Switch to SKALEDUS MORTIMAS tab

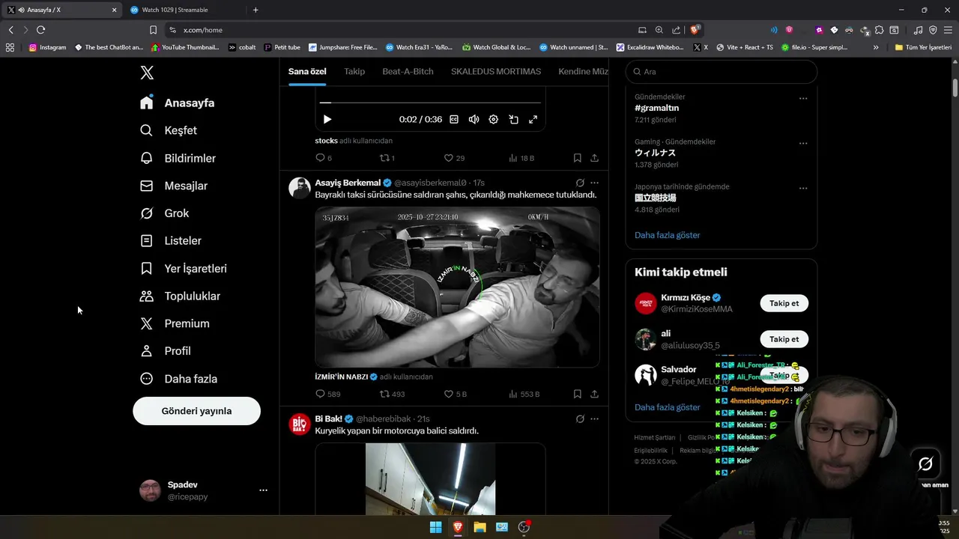pos(496,71)
